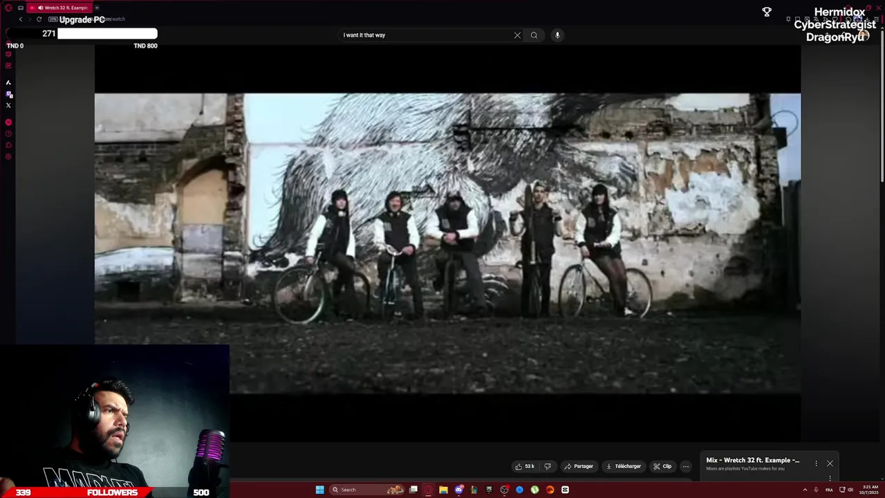Dislike the video with thumbs-down button
Image resolution: width=885 pixels, height=498 pixels.
click(548, 466)
